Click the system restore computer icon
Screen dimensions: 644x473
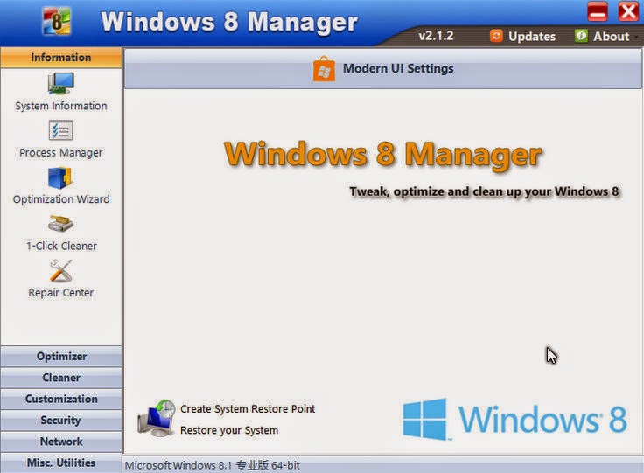(x=156, y=419)
